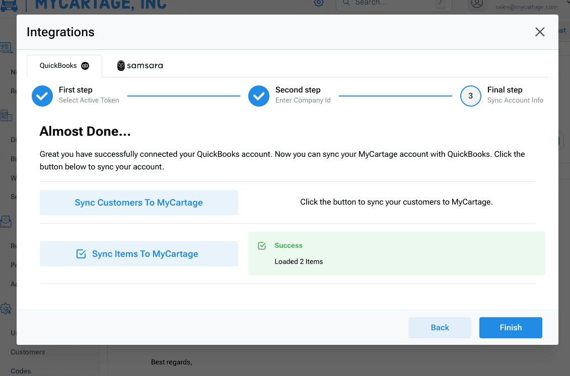Viewport: 570px width, 376px height.
Task: Open Codes in the background sidebar
Action: [21, 371]
